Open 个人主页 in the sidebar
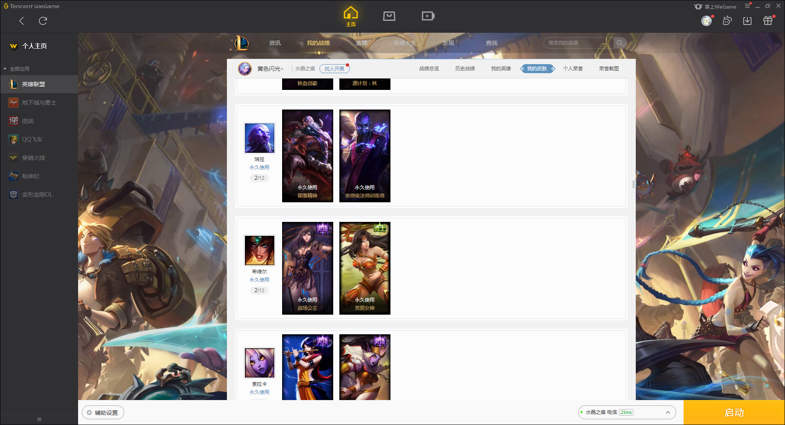Image resolution: width=785 pixels, height=425 pixels. [34, 46]
